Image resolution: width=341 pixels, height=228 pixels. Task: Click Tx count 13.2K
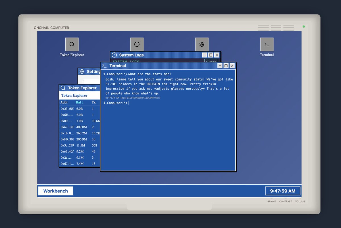pos(96,133)
